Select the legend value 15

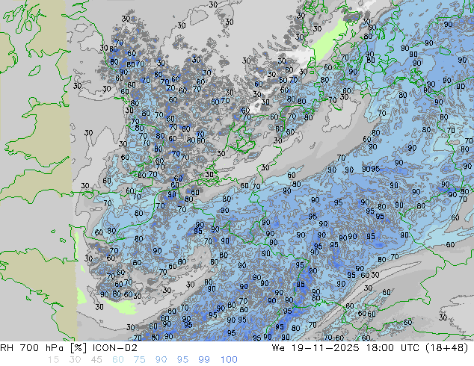pyautogui.click(x=53, y=360)
